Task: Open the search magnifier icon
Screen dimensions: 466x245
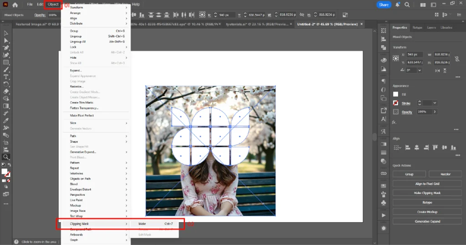Action: (x=407, y=5)
